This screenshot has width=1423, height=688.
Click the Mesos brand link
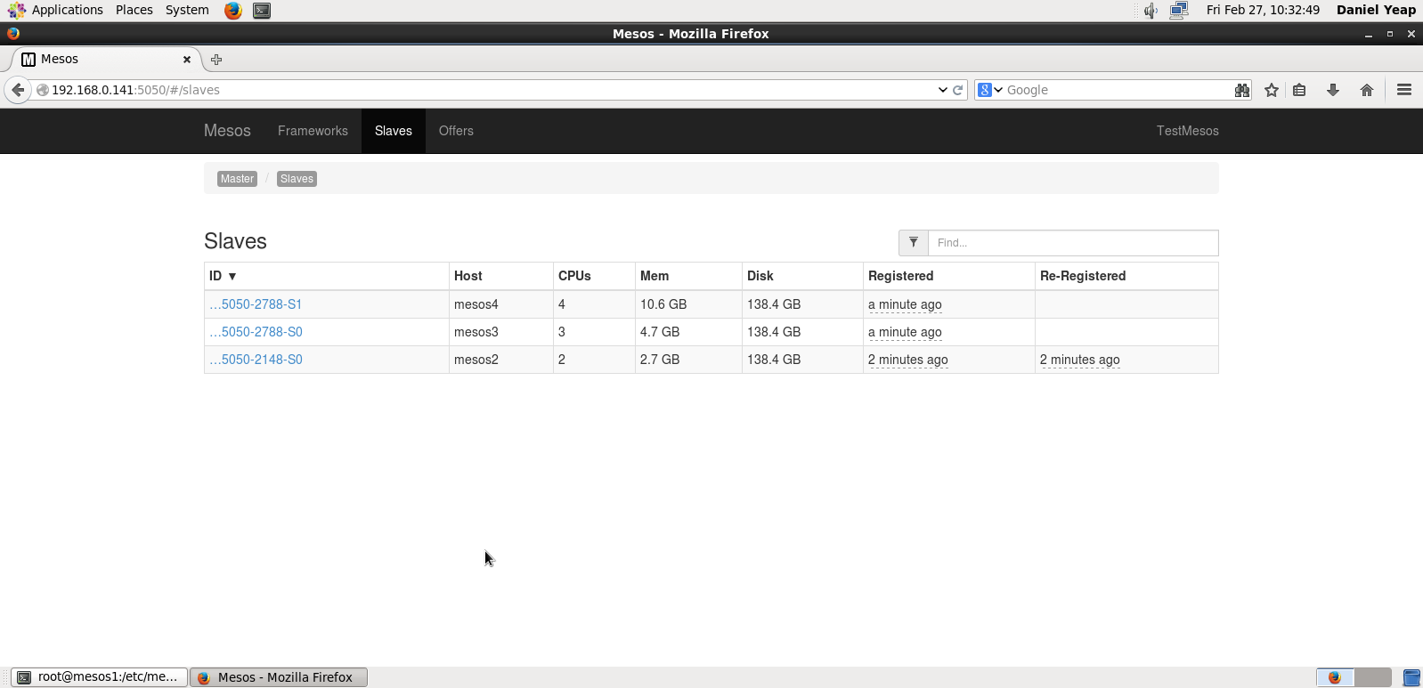click(227, 131)
